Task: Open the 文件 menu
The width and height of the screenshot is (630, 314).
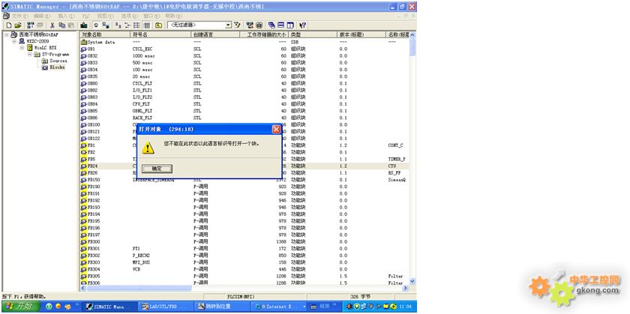Action: (19, 16)
